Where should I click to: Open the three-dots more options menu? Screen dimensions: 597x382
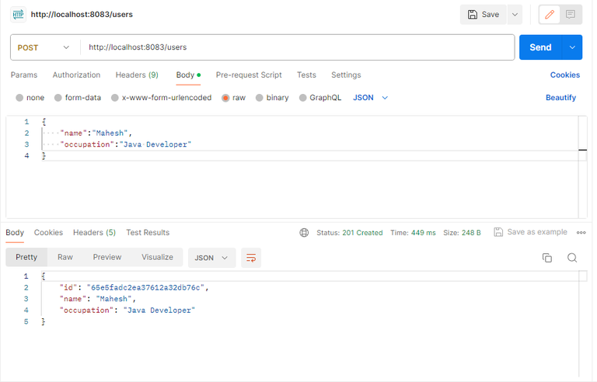[581, 233]
